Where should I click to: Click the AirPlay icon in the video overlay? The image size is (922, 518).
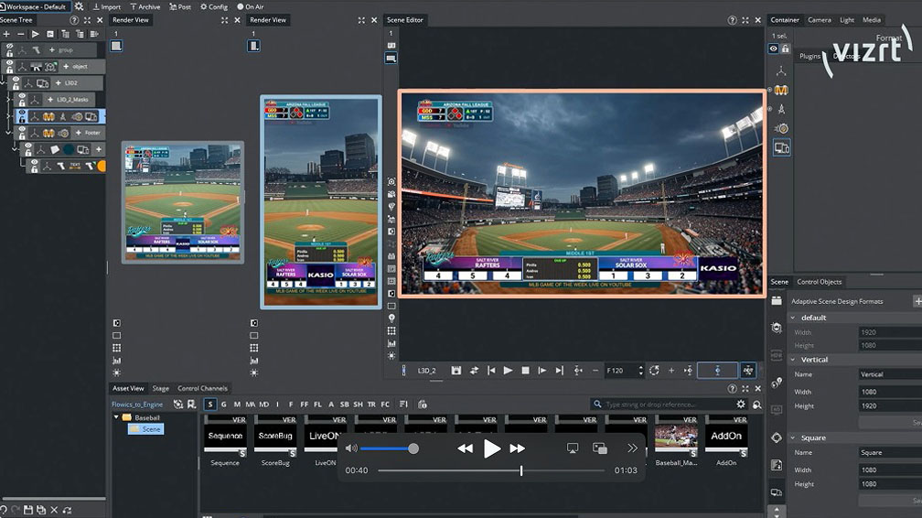[x=573, y=448]
